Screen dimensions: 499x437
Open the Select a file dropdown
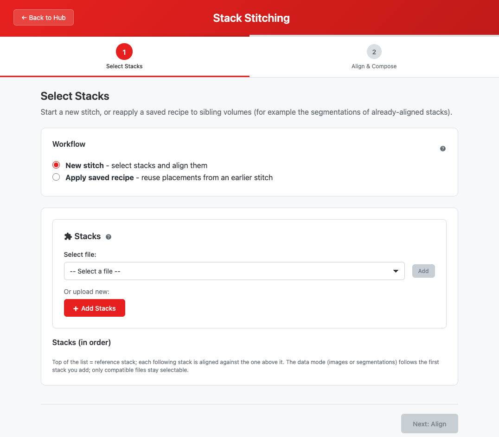tap(234, 271)
